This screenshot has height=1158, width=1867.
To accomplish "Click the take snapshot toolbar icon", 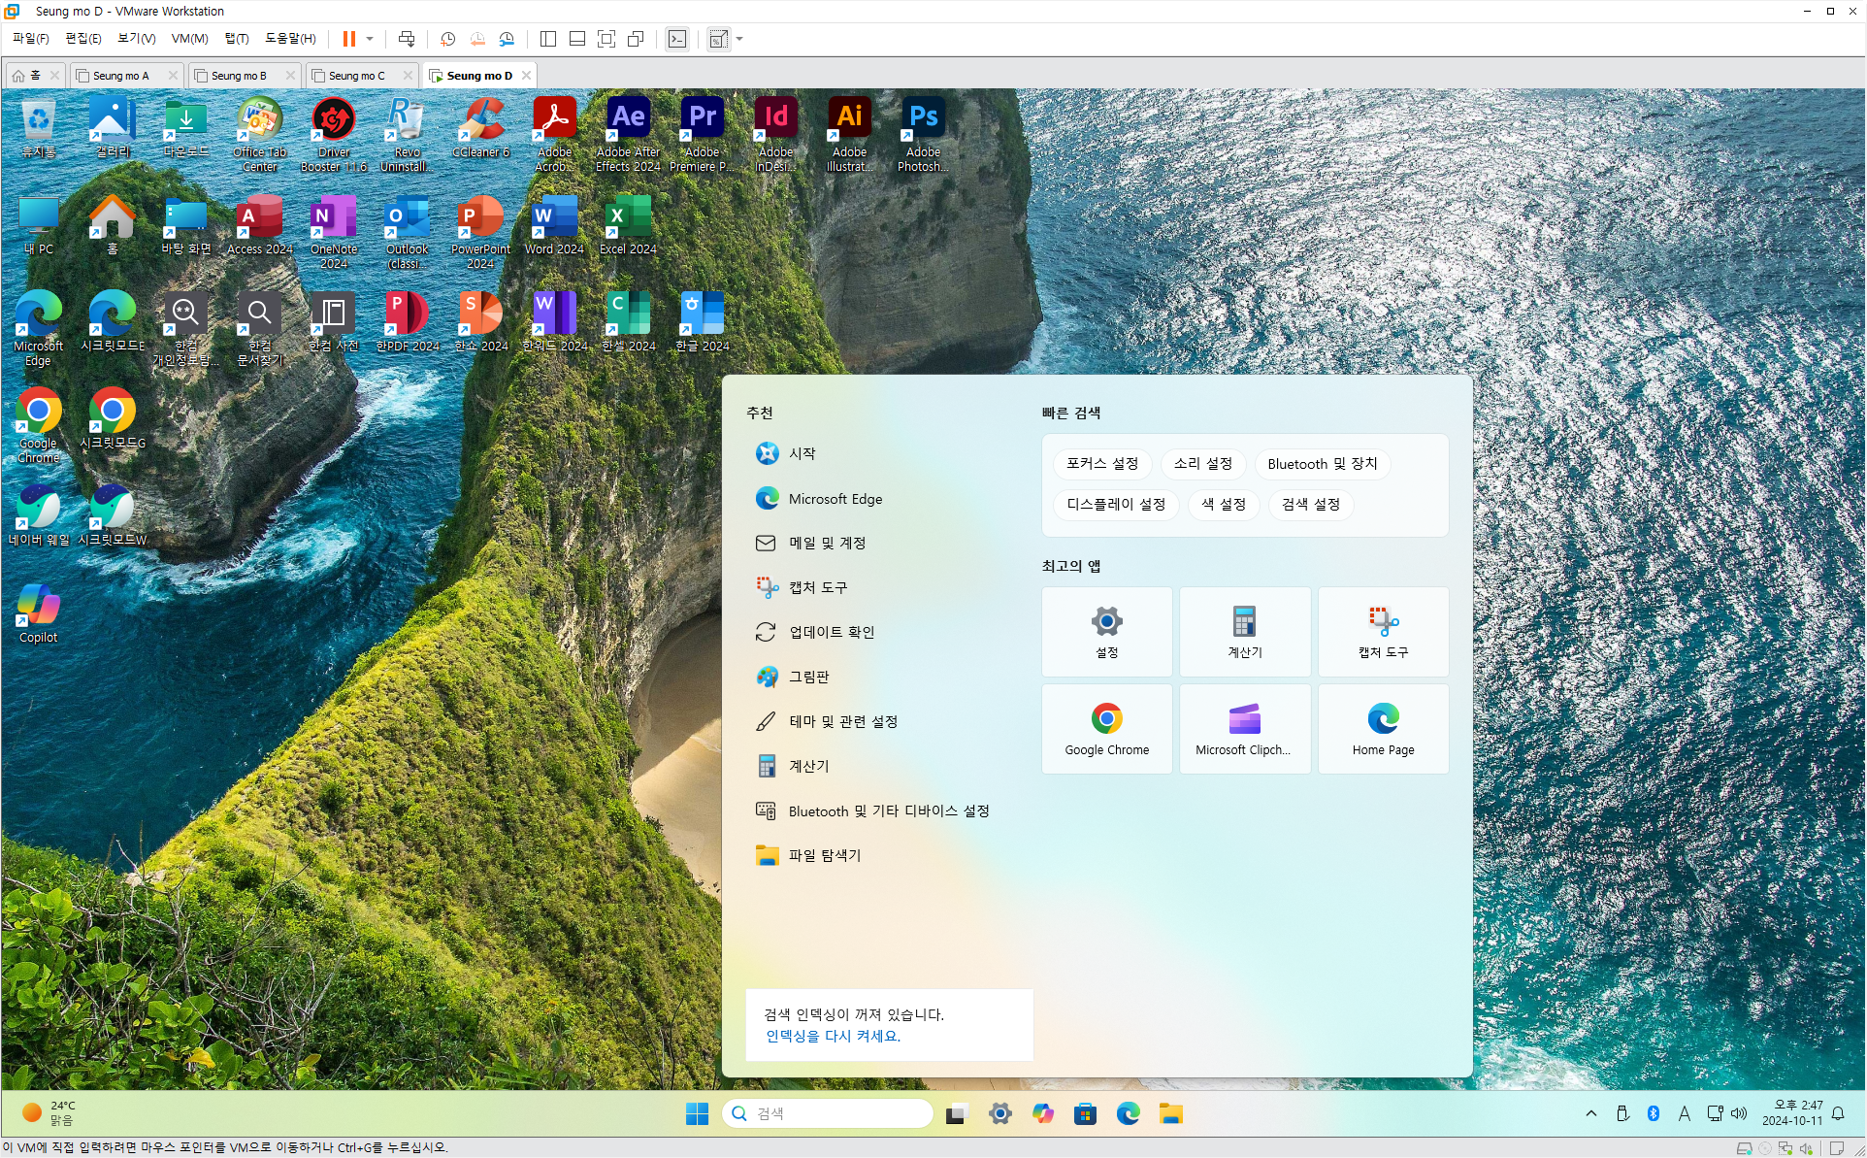I will coord(447,39).
